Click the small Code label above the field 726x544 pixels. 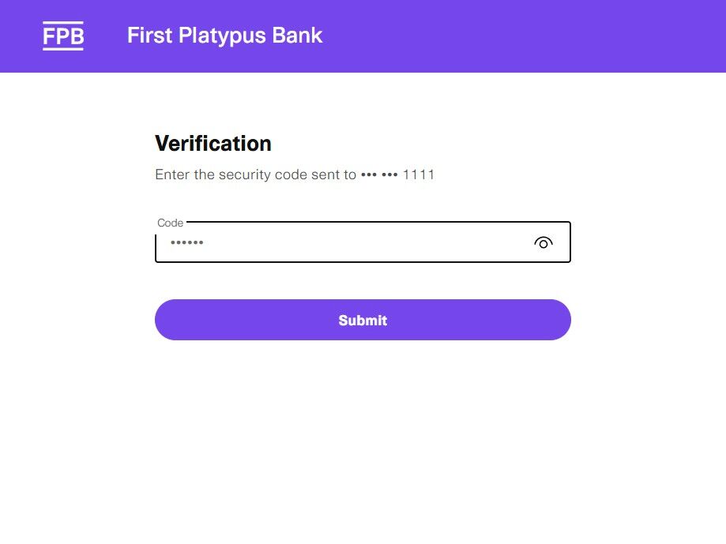pos(170,223)
